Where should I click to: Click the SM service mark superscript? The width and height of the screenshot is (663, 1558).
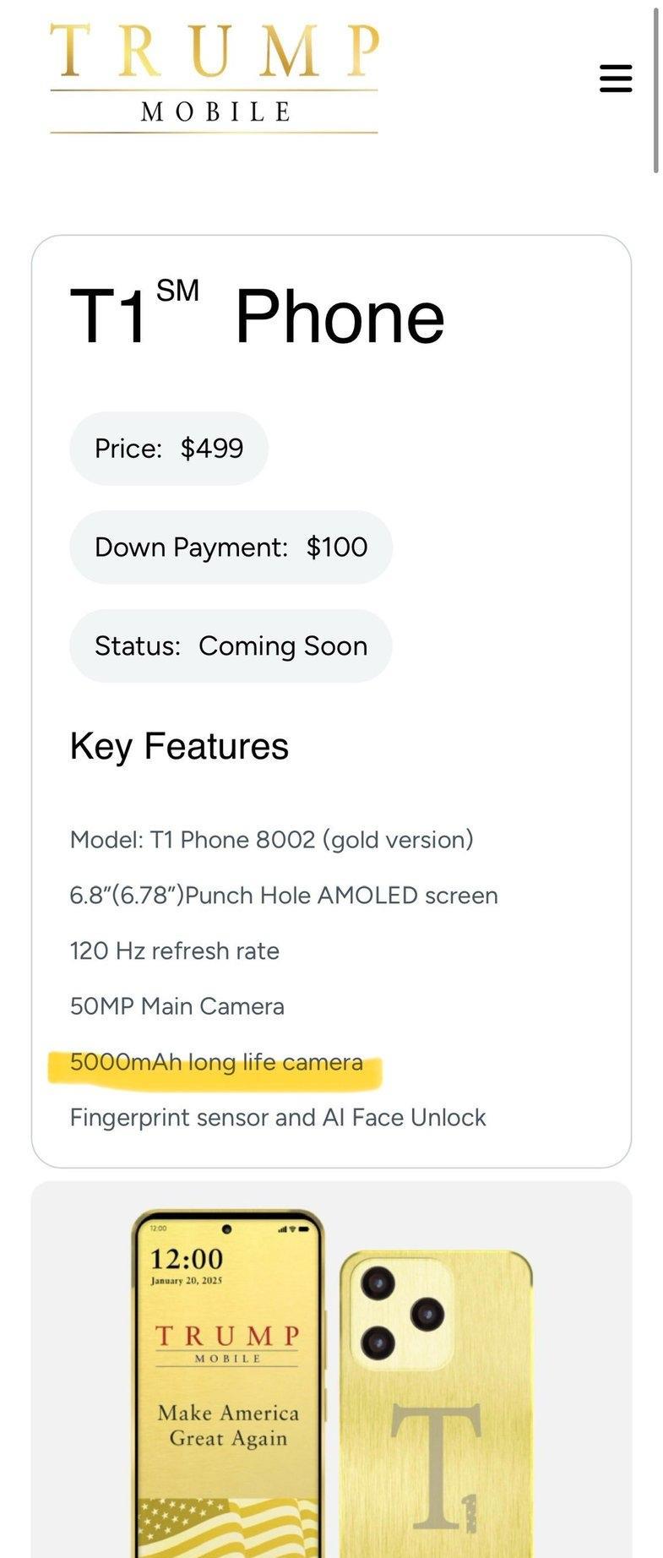[x=177, y=291]
